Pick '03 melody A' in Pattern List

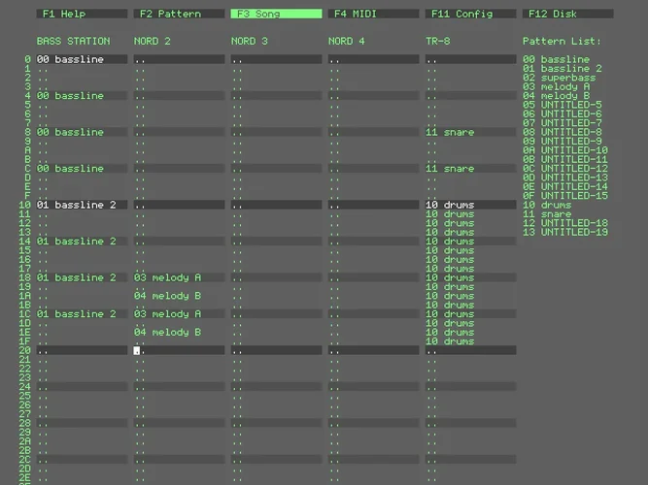tap(556, 86)
